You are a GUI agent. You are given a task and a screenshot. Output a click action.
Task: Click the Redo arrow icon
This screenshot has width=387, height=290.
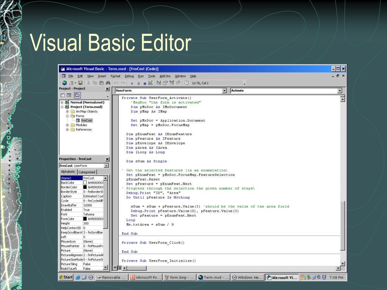pos(123,83)
